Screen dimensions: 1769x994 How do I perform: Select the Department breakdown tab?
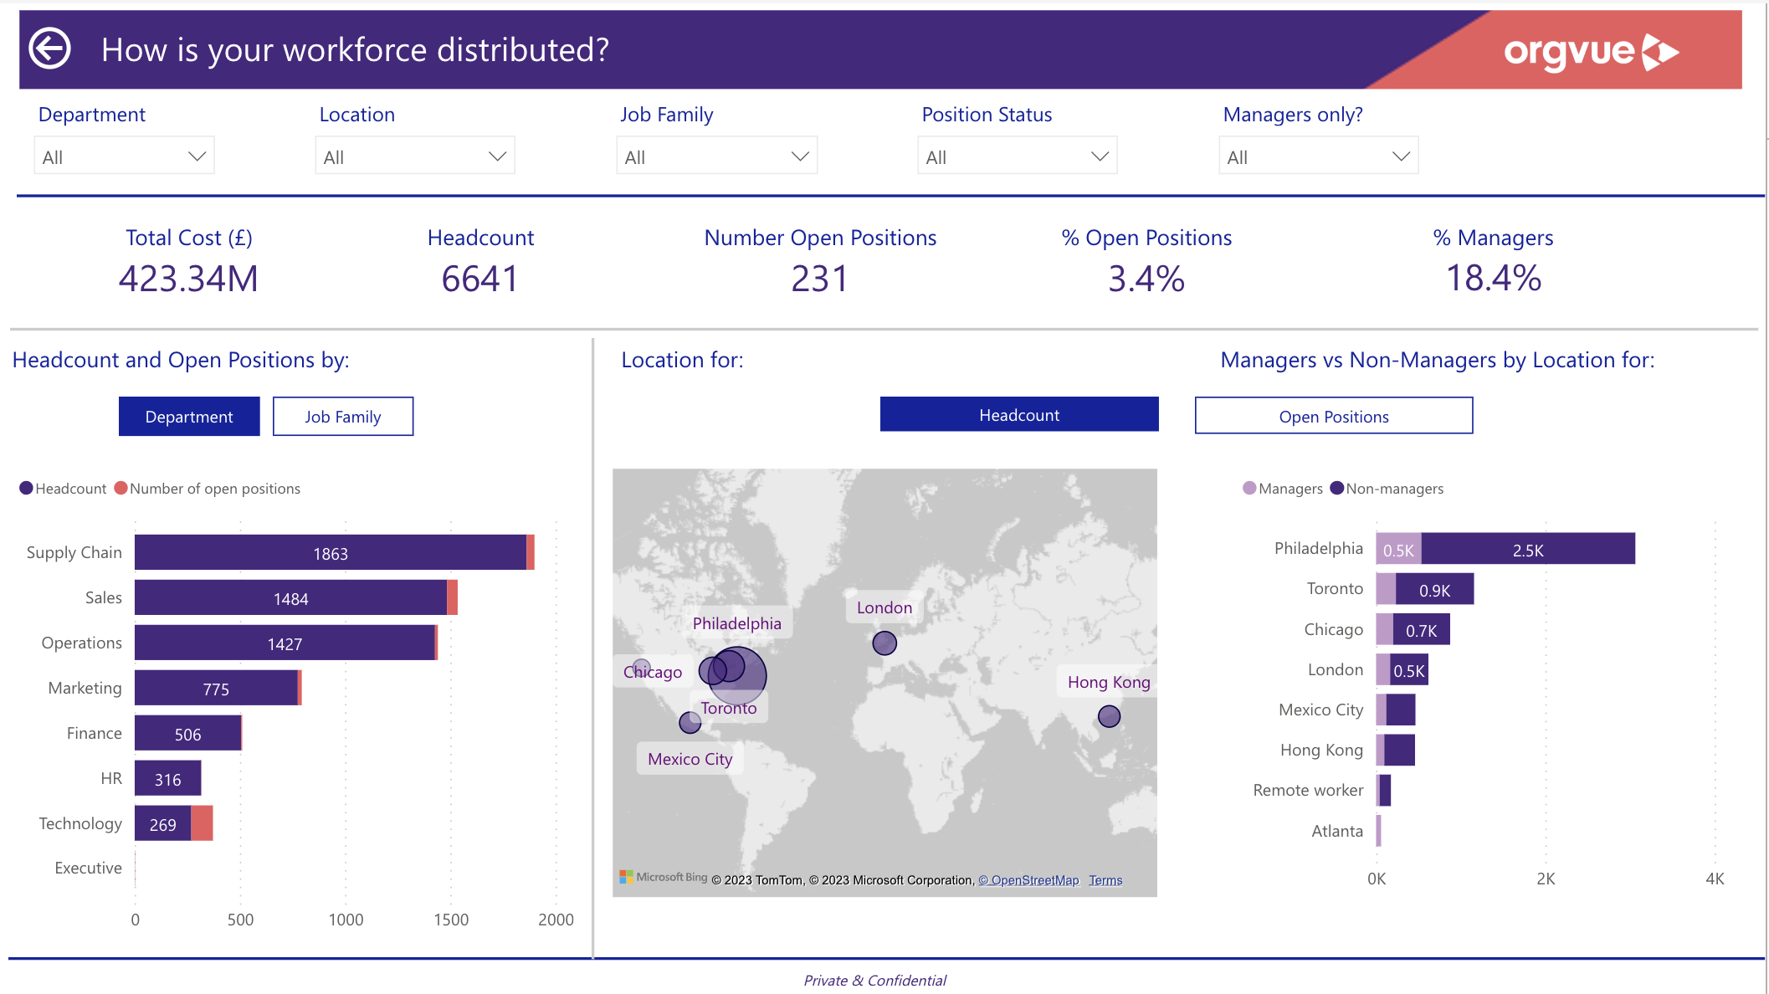pyautogui.click(x=189, y=417)
